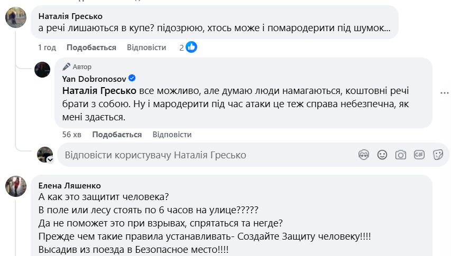Expand the profile switcher arrow on reply avatar
The height and width of the screenshot is (256, 451).
coord(50,159)
